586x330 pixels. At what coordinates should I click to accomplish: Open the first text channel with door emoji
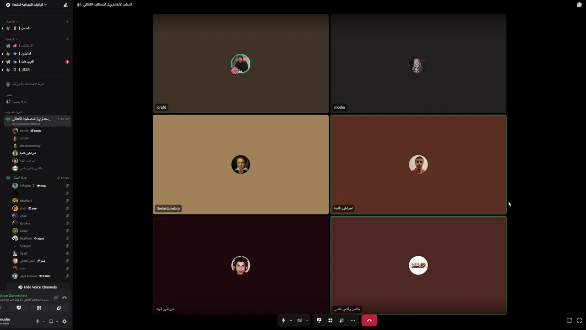[x=37, y=28]
